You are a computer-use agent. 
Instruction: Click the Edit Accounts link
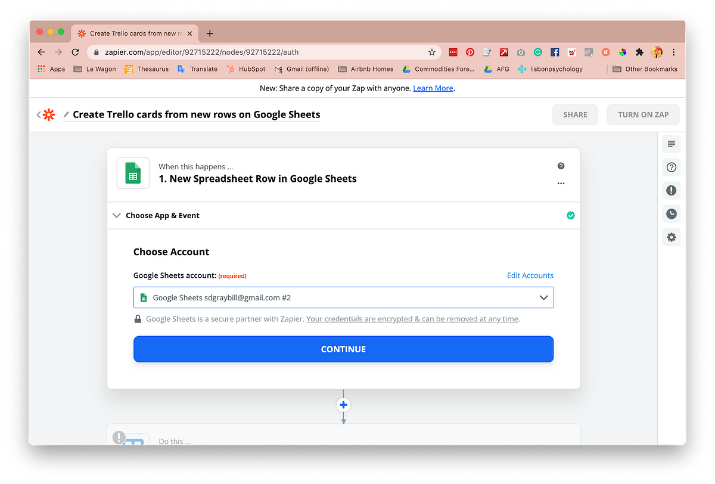[x=530, y=275]
